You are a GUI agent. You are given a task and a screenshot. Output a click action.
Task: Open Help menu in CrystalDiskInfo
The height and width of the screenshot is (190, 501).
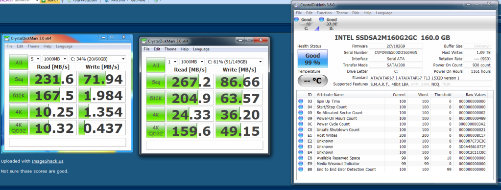pos(367,13)
